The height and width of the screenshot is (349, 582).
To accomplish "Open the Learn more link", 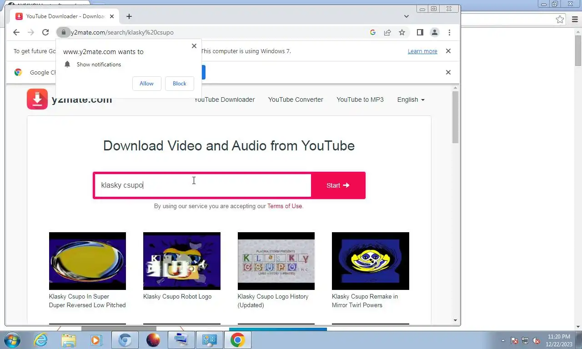I will pos(422,51).
